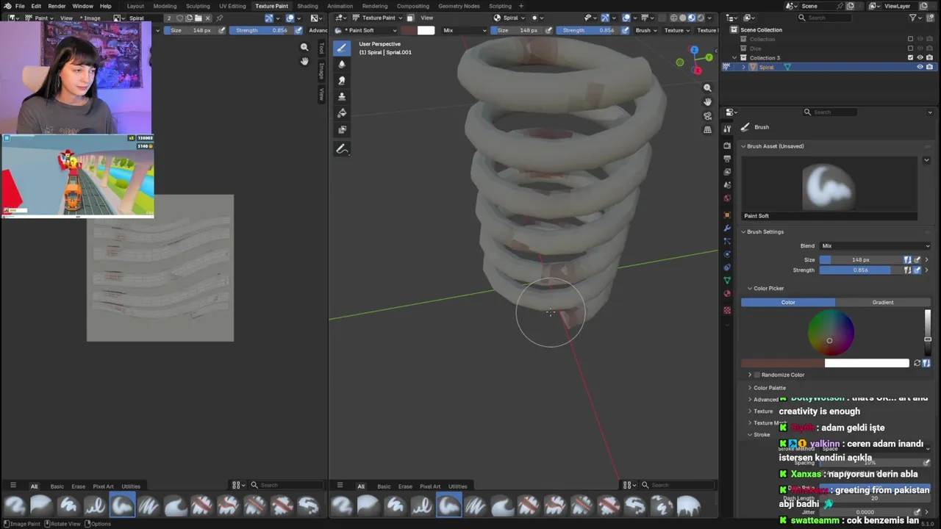
Task: Select the Clone stamp tool in viewport toolbar
Action: [342, 96]
